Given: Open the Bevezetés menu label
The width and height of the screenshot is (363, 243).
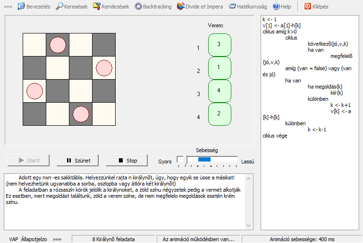Looking at the screenshot, I should [38, 7].
